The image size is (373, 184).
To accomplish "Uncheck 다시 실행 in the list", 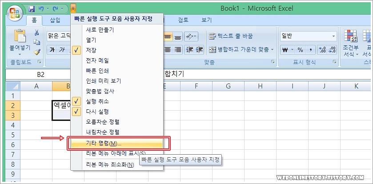I will (x=117, y=112).
